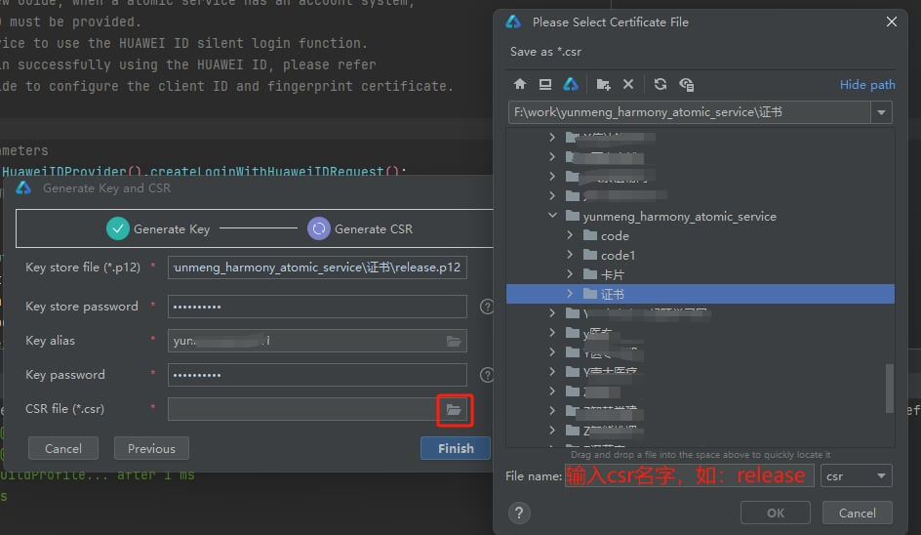Browse for CSR file folder icon
This screenshot has height=535, width=921.
coord(454,409)
